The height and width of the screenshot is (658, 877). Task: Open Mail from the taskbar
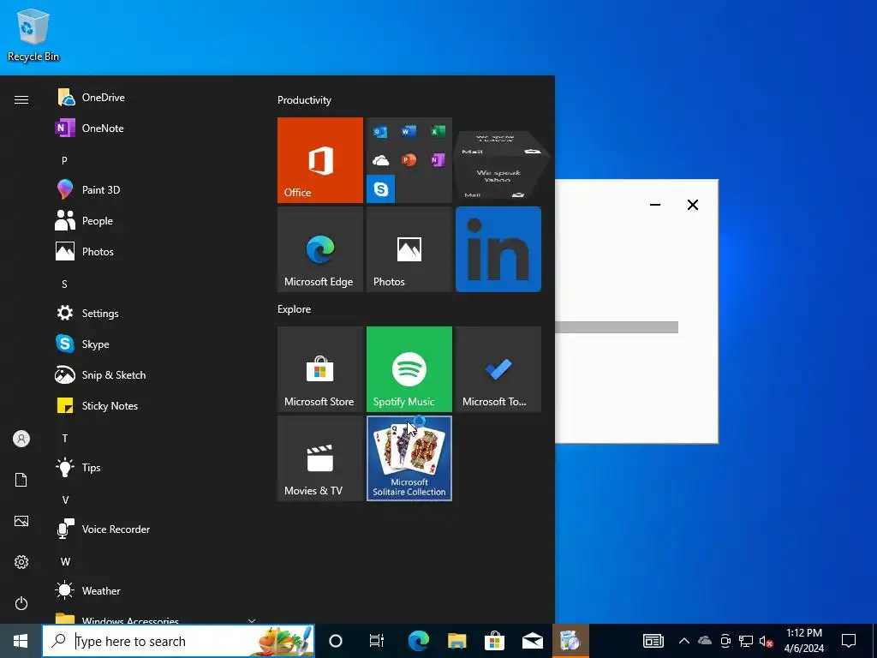tap(533, 641)
